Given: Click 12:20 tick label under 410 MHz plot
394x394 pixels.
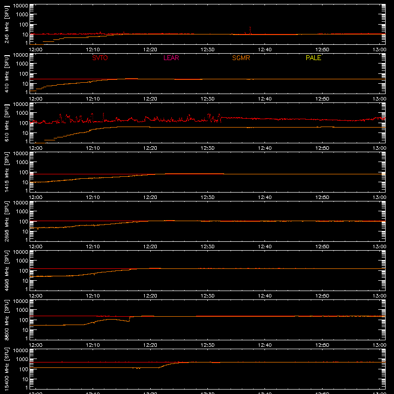Looking at the screenshot, I should click(150, 99).
